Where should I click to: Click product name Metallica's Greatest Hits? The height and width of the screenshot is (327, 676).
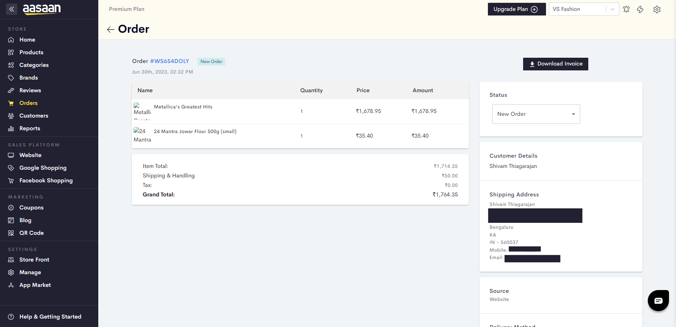click(x=183, y=107)
